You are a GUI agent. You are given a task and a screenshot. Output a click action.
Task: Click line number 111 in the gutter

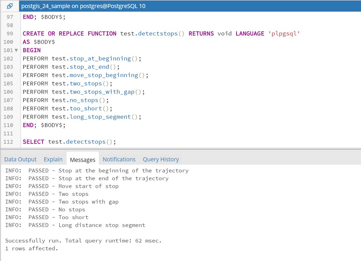8,133
